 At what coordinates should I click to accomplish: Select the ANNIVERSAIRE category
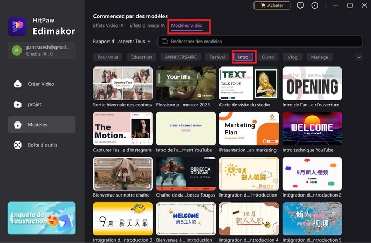(x=181, y=57)
